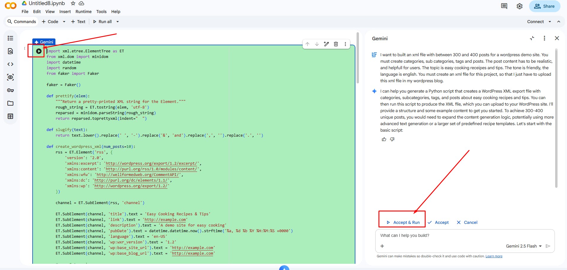Give thumbs up to Gemini response
Image resolution: width=567 pixels, height=270 pixels.
[384, 139]
